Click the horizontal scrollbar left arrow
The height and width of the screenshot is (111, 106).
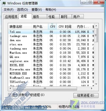10,89
